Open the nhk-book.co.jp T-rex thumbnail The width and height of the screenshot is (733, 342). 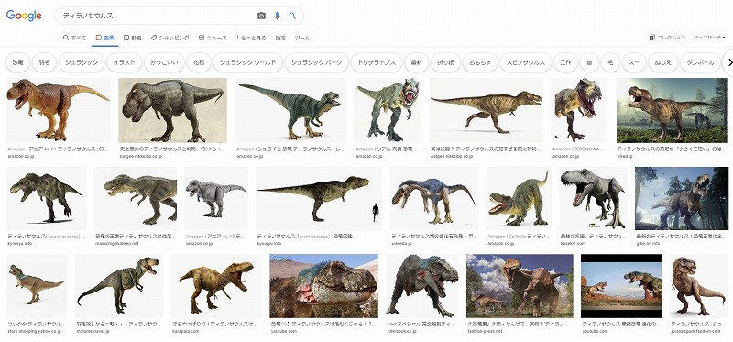point(421,286)
